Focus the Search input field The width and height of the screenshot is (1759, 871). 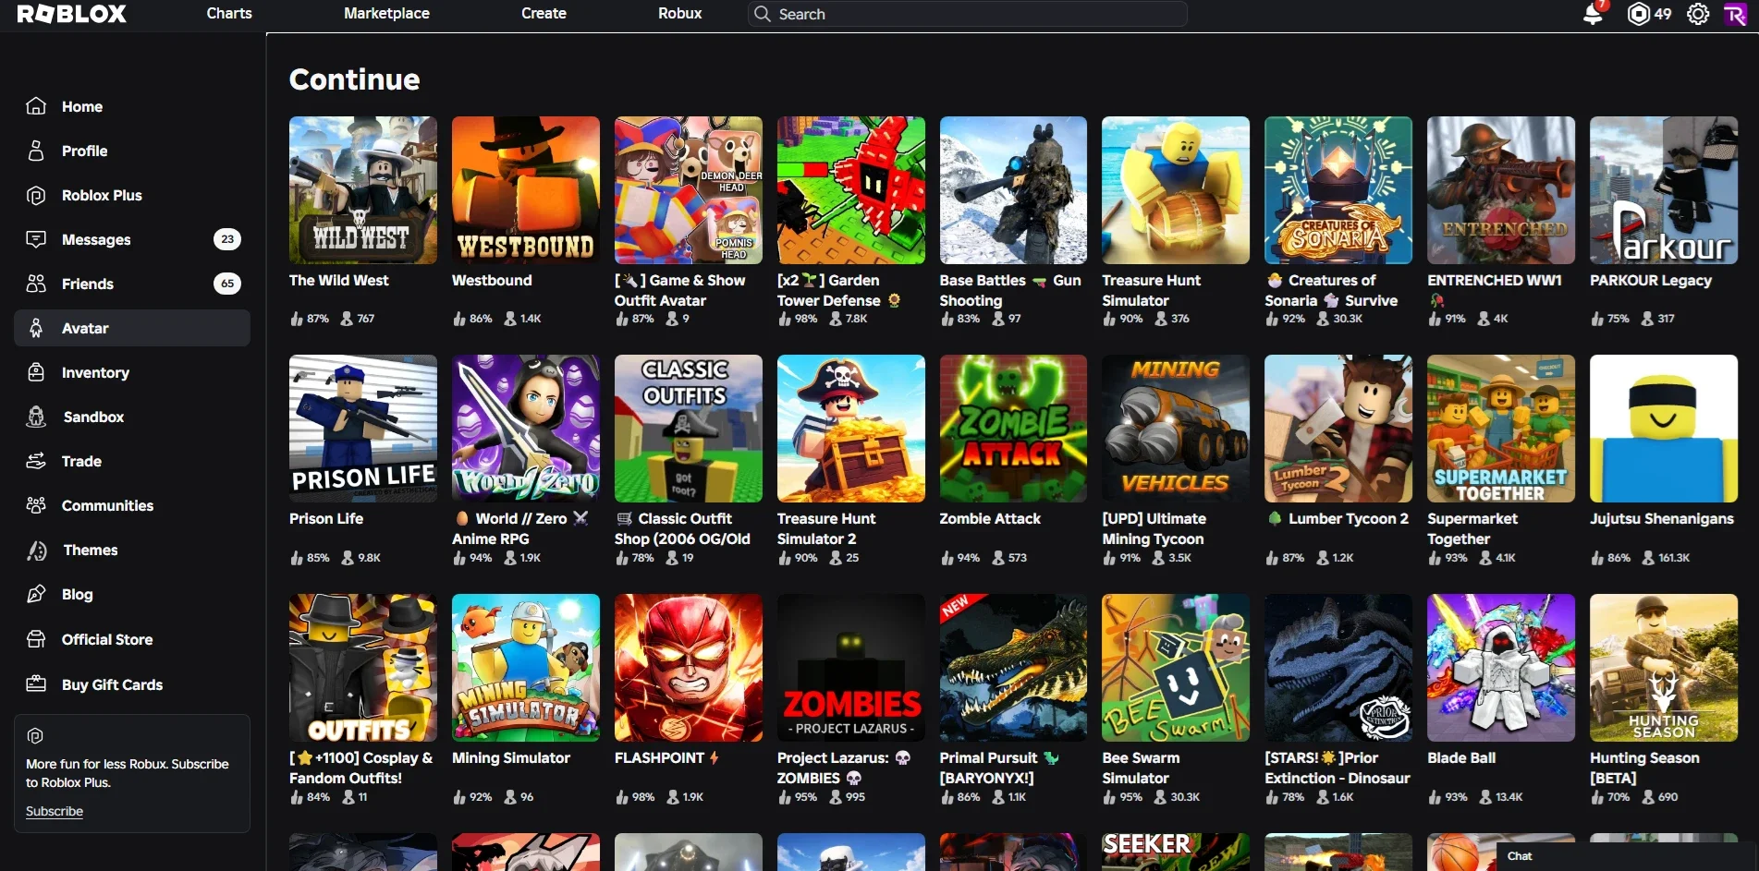[x=968, y=14]
